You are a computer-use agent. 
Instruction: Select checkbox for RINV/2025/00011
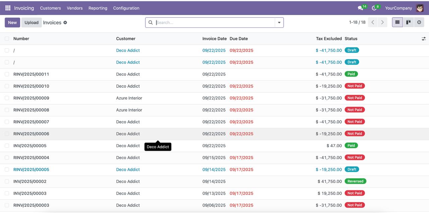pyautogui.click(x=7, y=74)
